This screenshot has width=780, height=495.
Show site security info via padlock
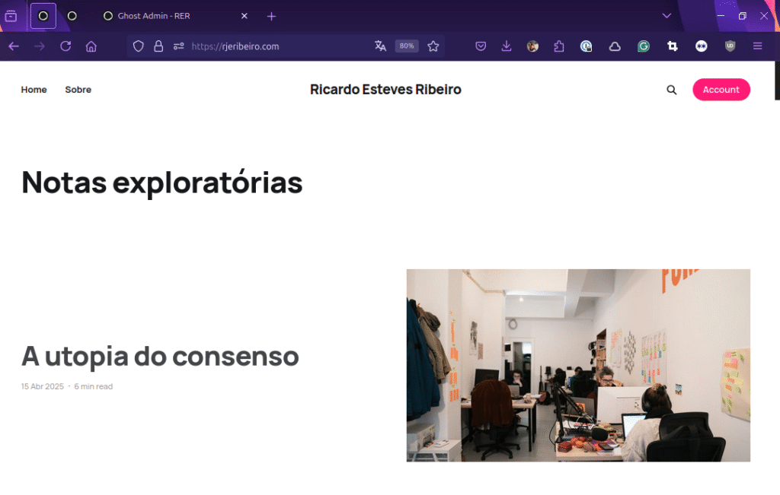[x=158, y=46]
